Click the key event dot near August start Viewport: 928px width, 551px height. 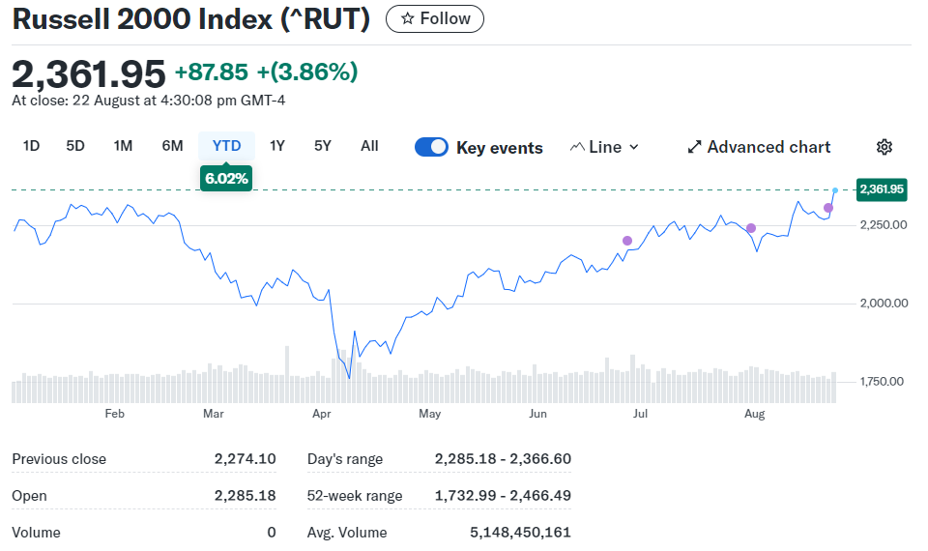pos(751,228)
